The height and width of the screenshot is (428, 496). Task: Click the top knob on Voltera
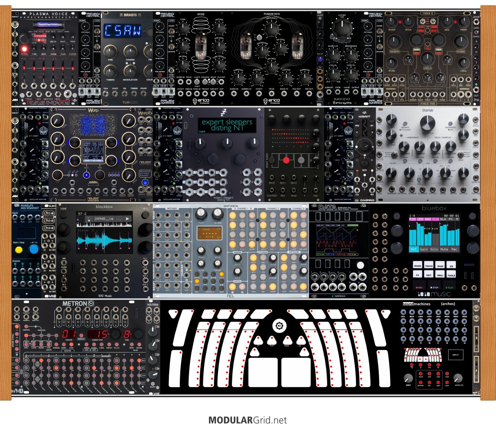point(152,331)
